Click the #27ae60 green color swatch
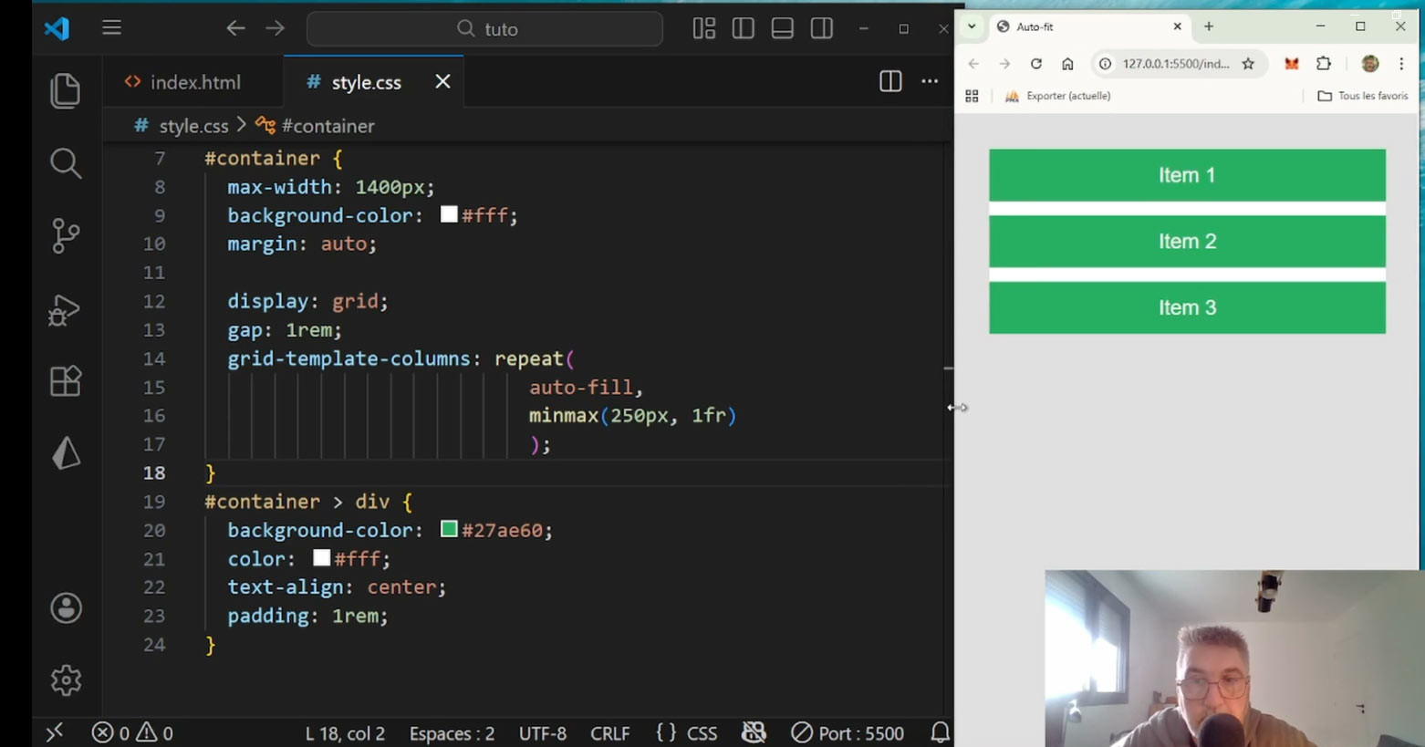Screen dimensions: 1425x747 point(449,529)
